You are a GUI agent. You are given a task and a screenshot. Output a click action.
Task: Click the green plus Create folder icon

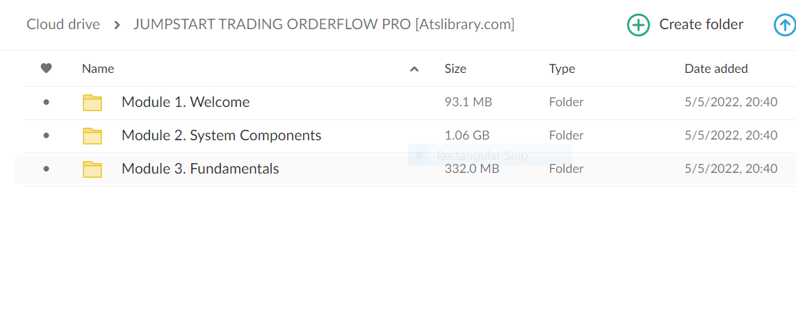coord(638,25)
